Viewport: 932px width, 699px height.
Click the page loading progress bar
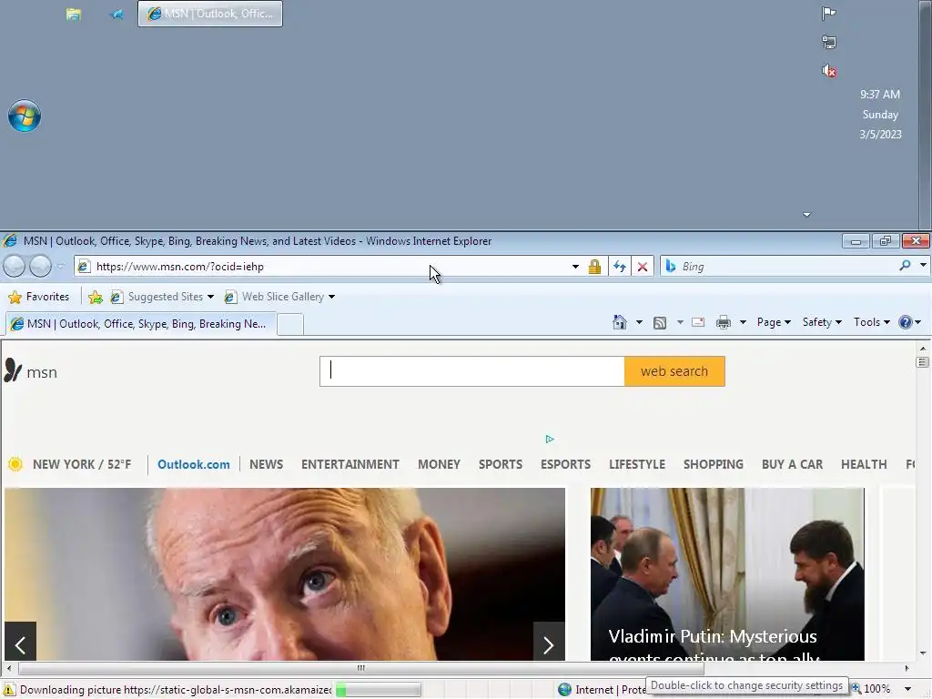click(379, 690)
